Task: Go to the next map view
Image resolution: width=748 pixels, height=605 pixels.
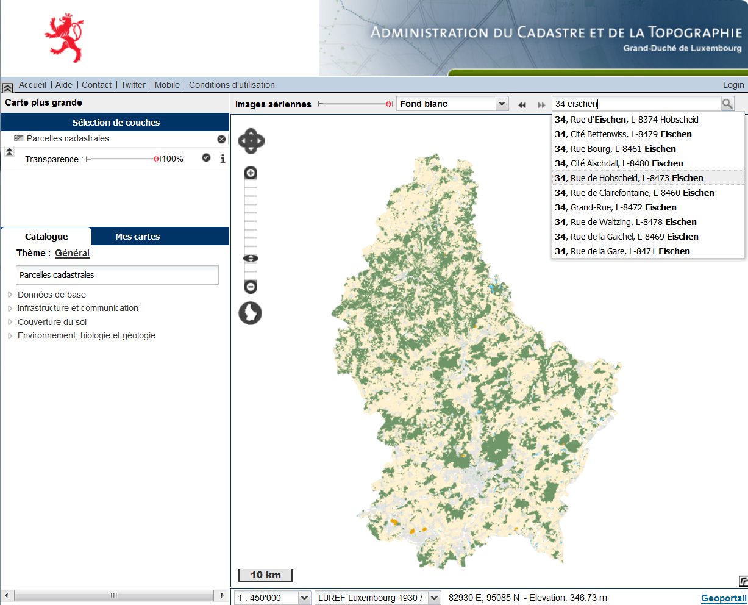Action: [541, 105]
